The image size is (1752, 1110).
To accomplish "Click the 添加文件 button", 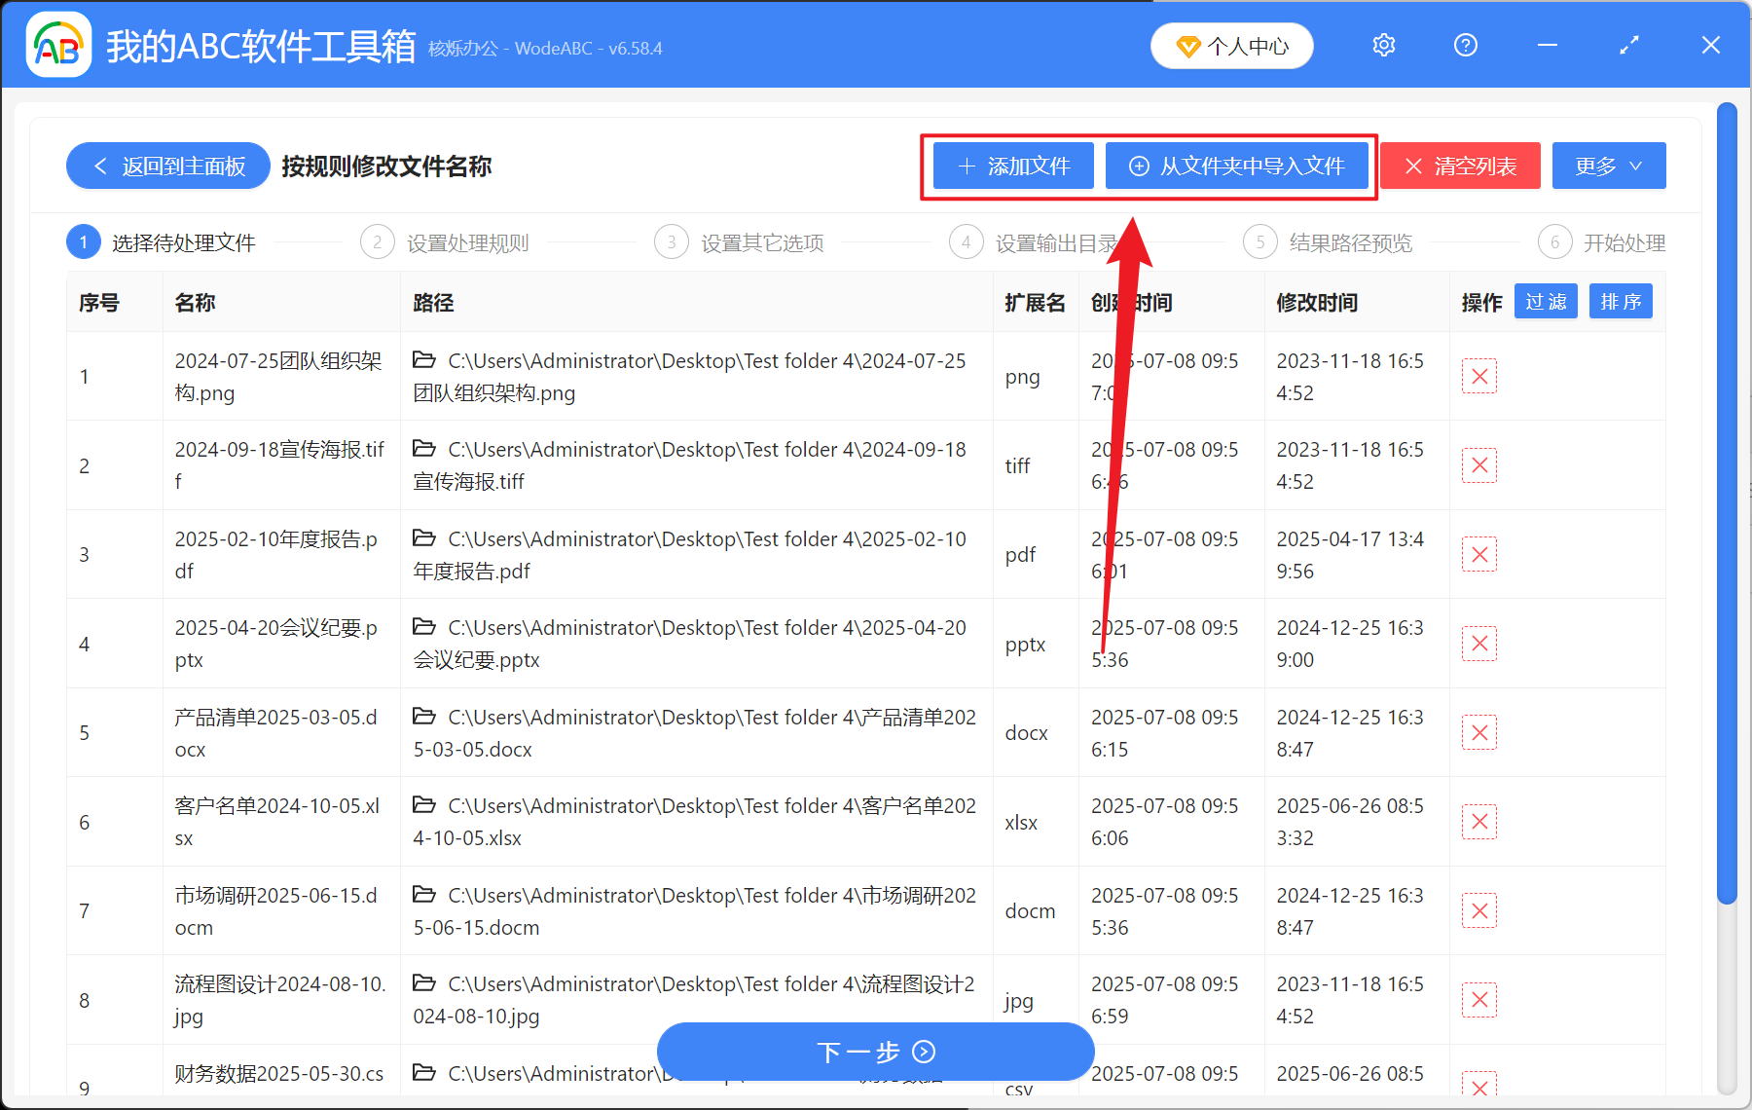I will tap(1012, 166).
